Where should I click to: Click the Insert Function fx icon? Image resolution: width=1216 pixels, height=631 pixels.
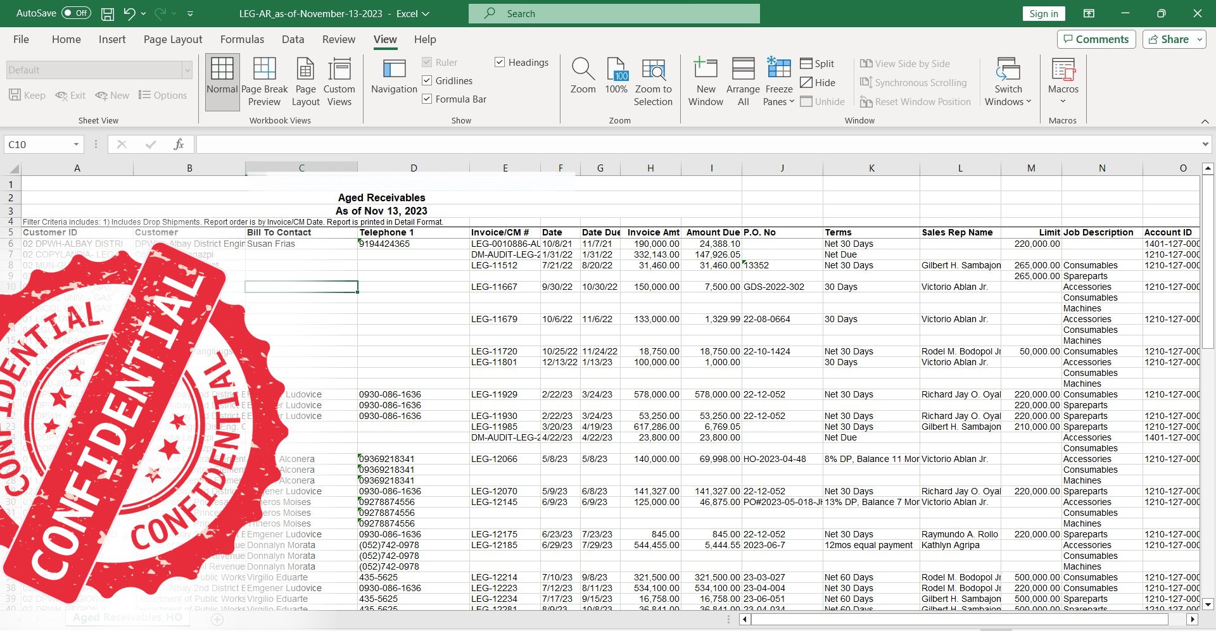pos(179,144)
